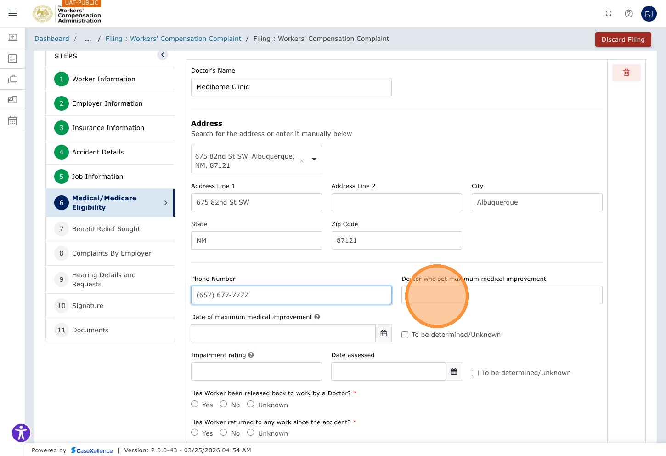
Task: Go to Complaints By Employer step
Action: (x=110, y=253)
